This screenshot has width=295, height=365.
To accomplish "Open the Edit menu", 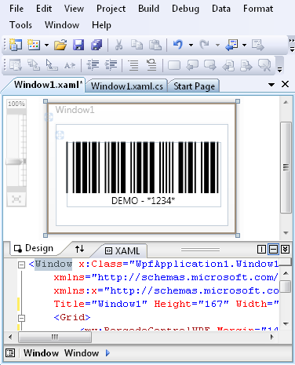I will click(x=44, y=9).
